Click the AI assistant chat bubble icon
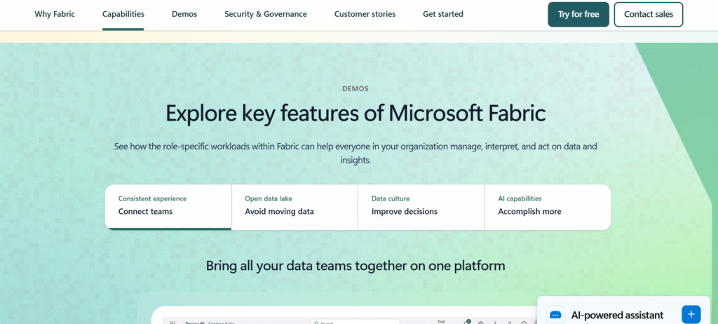Viewport: 718px width, 324px height. 555,315
